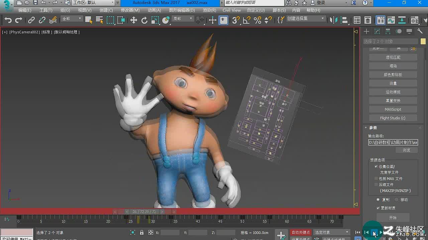Select the 复制 radio button
Viewport: 428px width, 240px height.
coord(378,200)
